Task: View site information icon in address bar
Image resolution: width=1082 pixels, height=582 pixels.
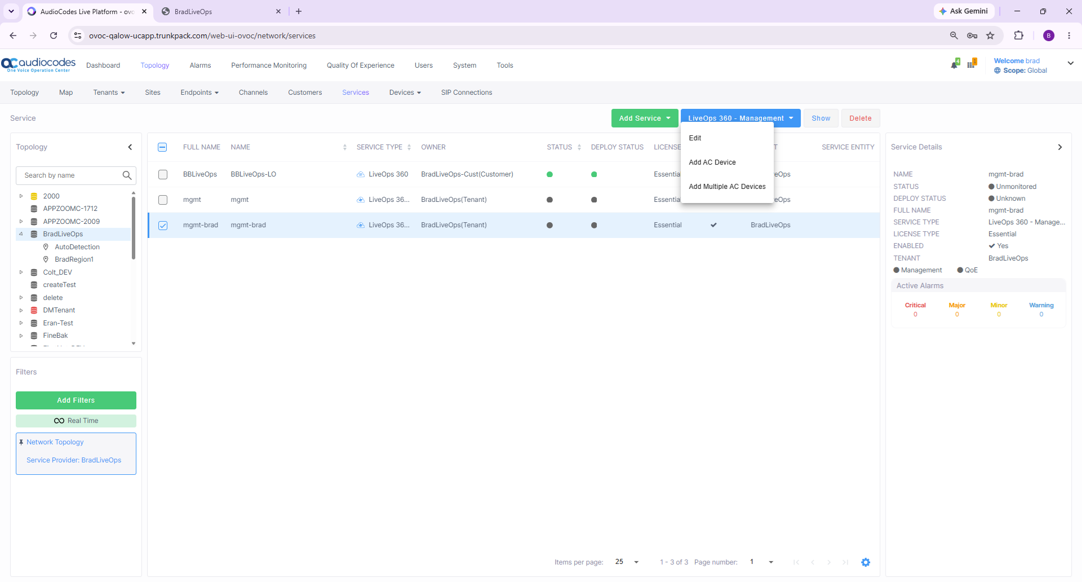Action: point(78,36)
